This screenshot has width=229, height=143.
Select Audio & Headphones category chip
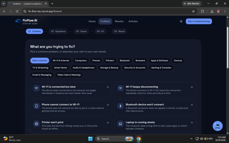coord(84,68)
